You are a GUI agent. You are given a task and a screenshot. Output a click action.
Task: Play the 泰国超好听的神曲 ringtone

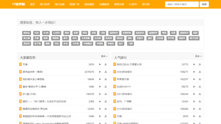(100, 116)
